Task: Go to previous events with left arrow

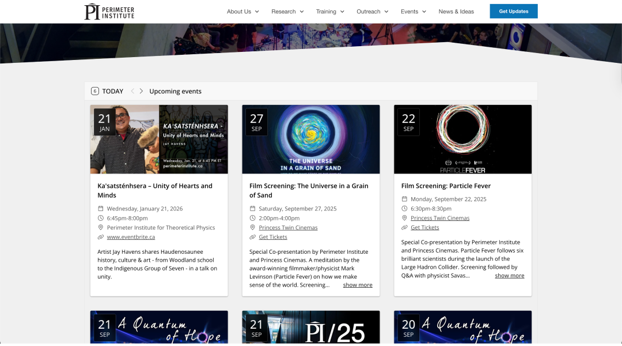Action: point(132,91)
